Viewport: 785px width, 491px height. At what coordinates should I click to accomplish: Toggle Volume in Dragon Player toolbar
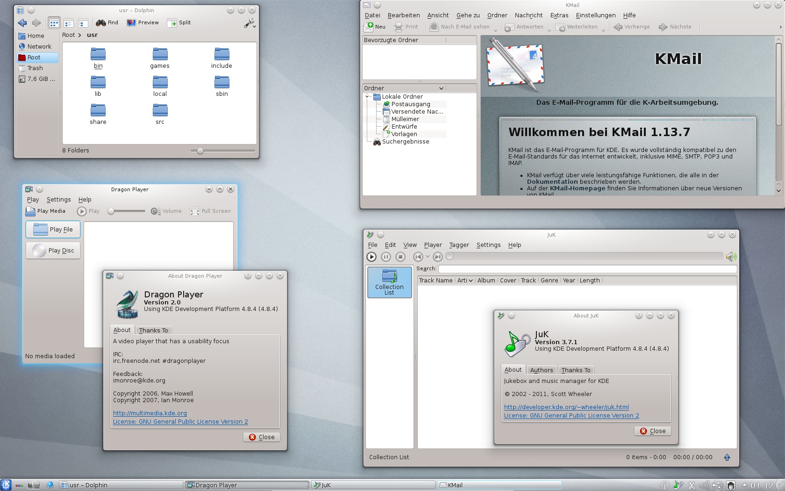pyautogui.click(x=166, y=211)
